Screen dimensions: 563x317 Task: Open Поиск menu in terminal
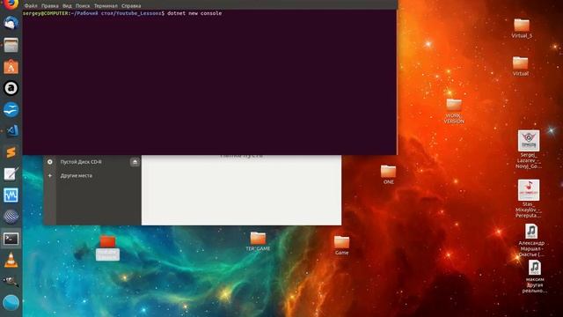[83, 6]
